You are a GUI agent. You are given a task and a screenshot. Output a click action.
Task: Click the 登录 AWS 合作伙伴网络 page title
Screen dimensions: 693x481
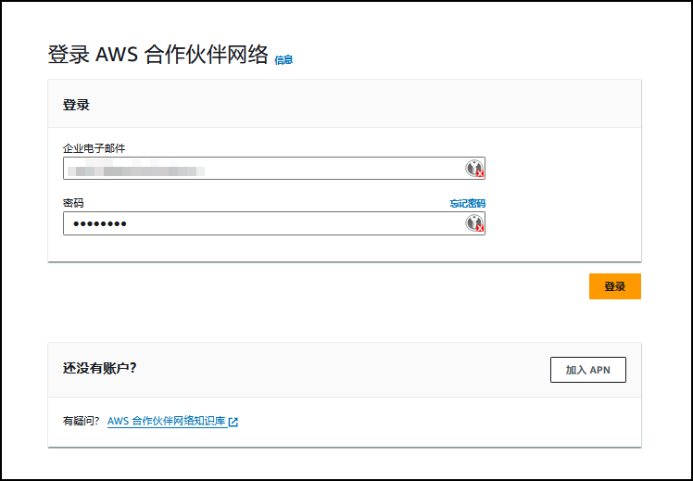coord(157,55)
